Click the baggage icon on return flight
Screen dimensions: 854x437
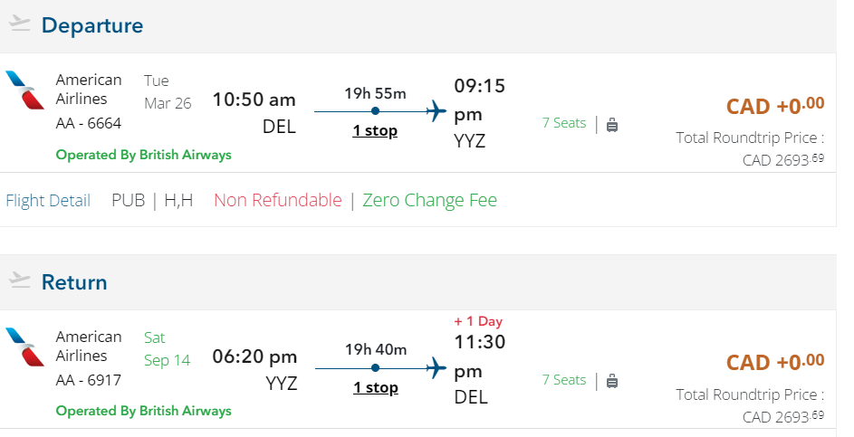tap(612, 381)
